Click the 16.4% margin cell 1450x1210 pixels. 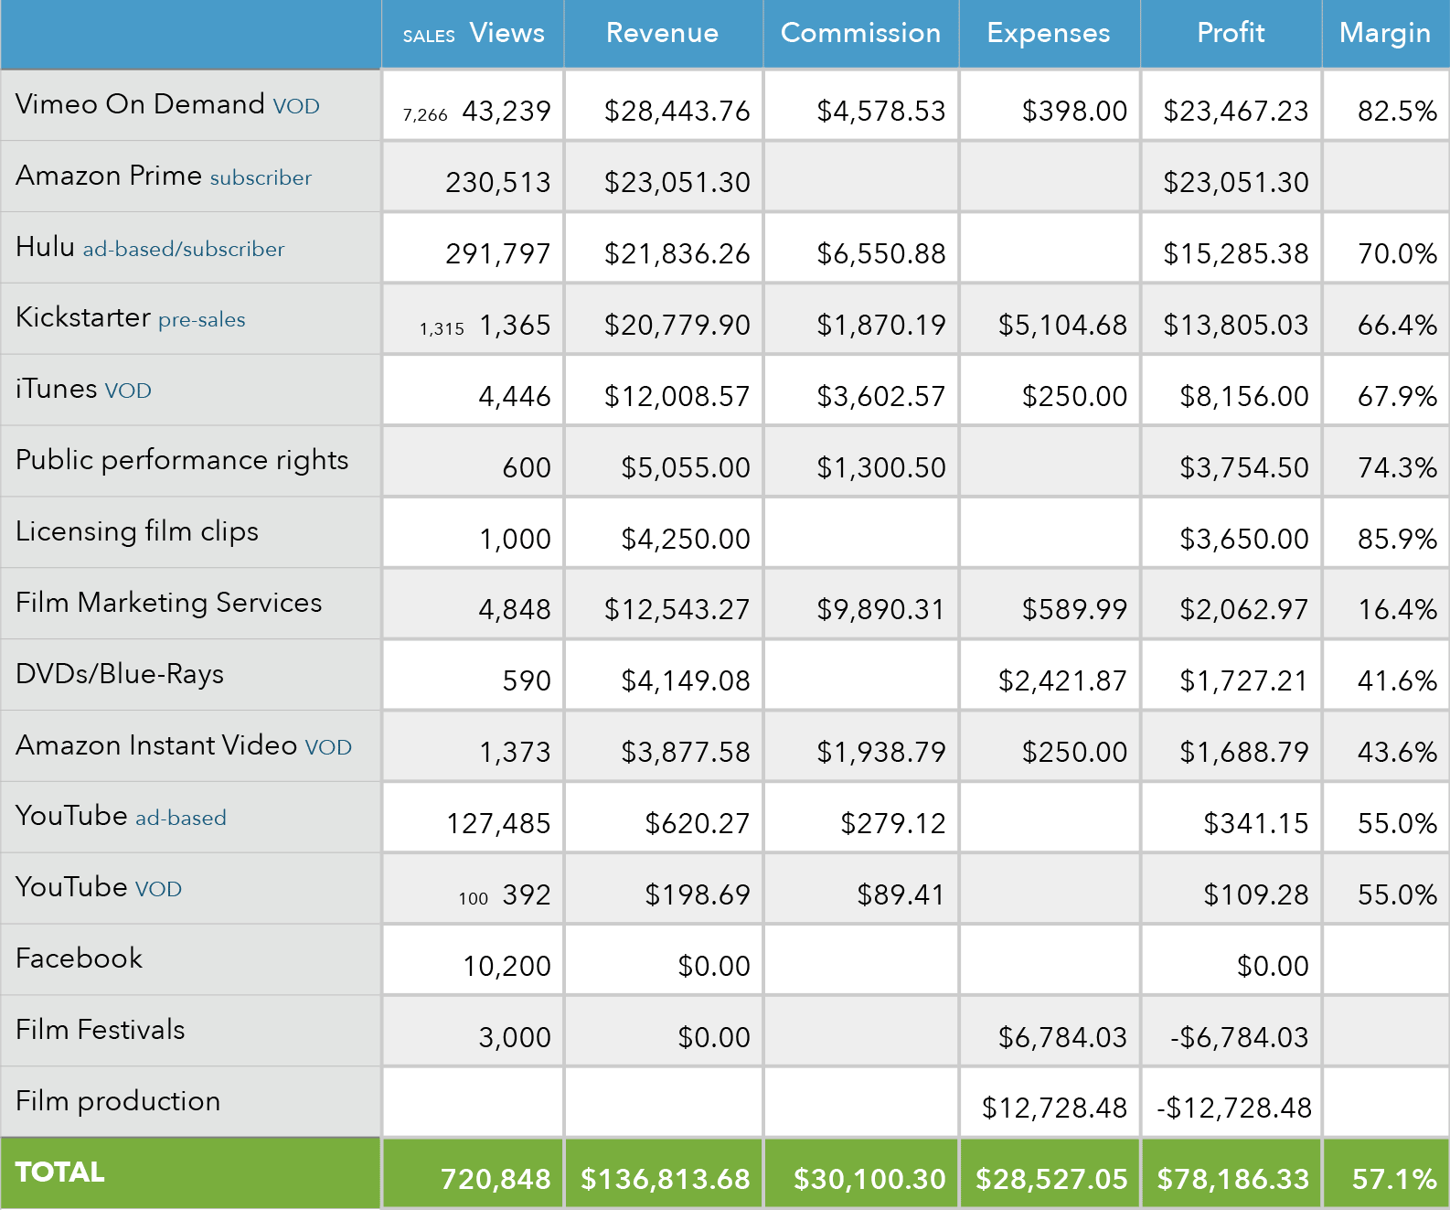(x=1386, y=604)
